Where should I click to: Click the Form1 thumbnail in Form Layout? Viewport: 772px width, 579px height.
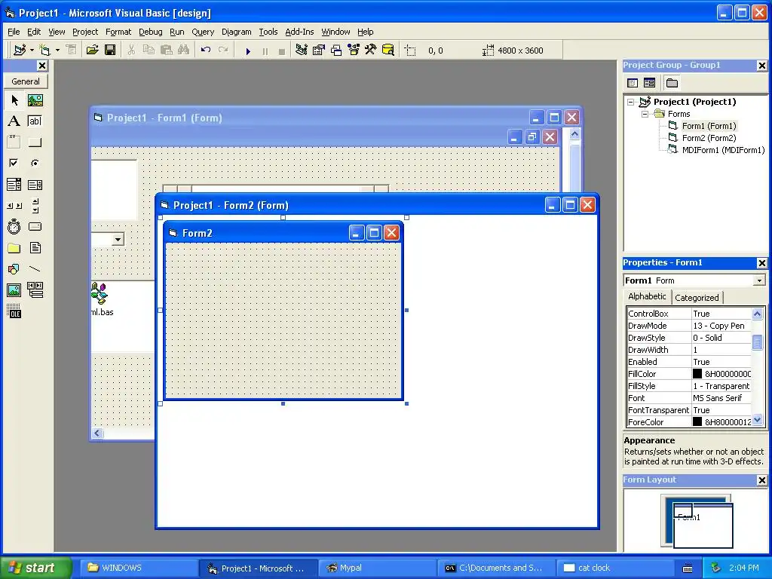703,525
